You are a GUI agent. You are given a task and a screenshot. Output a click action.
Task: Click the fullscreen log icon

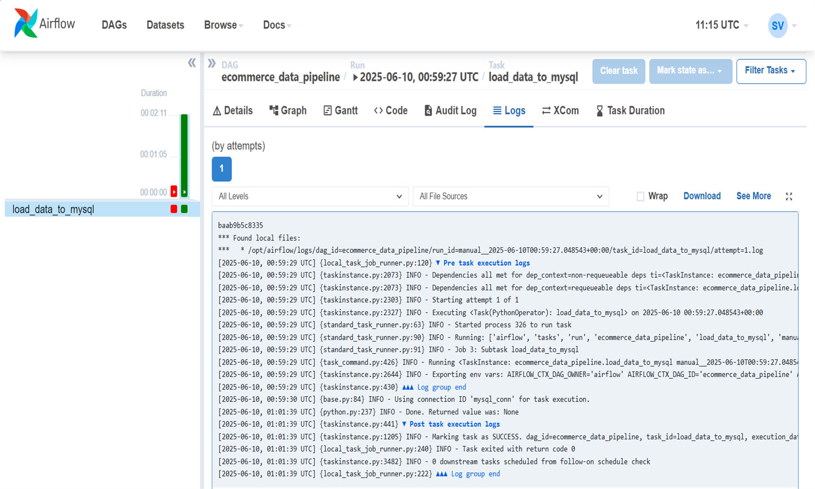(x=789, y=197)
